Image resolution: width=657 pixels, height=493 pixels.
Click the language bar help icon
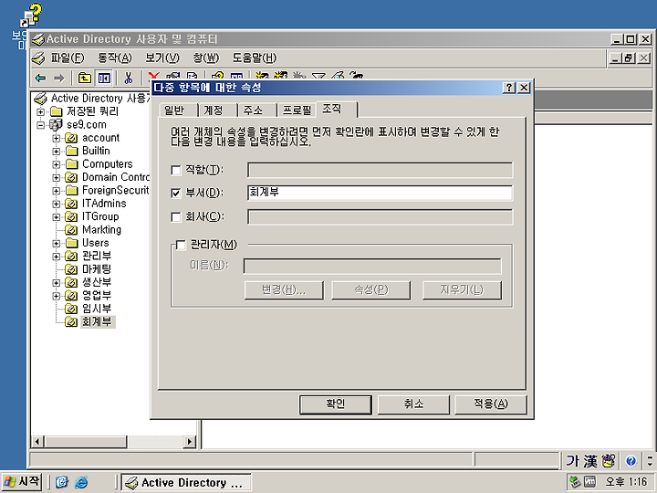tap(631, 461)
